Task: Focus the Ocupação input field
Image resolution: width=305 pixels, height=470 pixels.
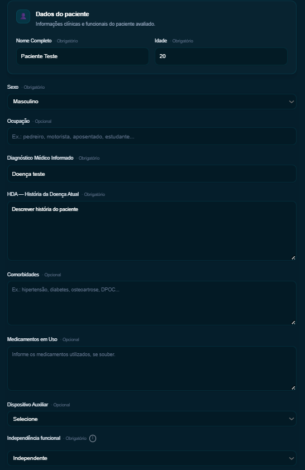Action: coord(152,136)
